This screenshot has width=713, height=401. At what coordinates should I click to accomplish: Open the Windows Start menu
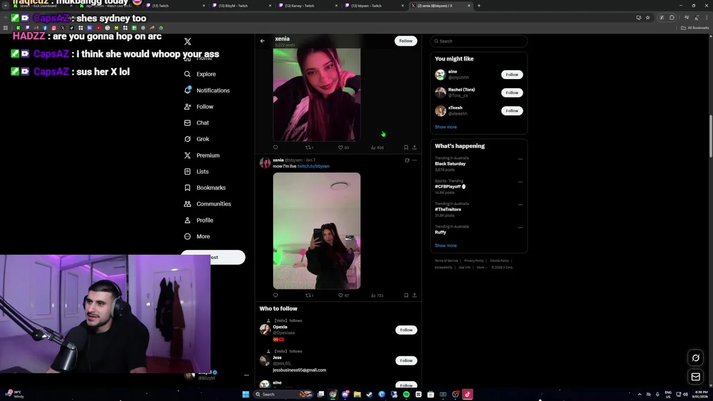pyautogui.click(x=246, y=394)
